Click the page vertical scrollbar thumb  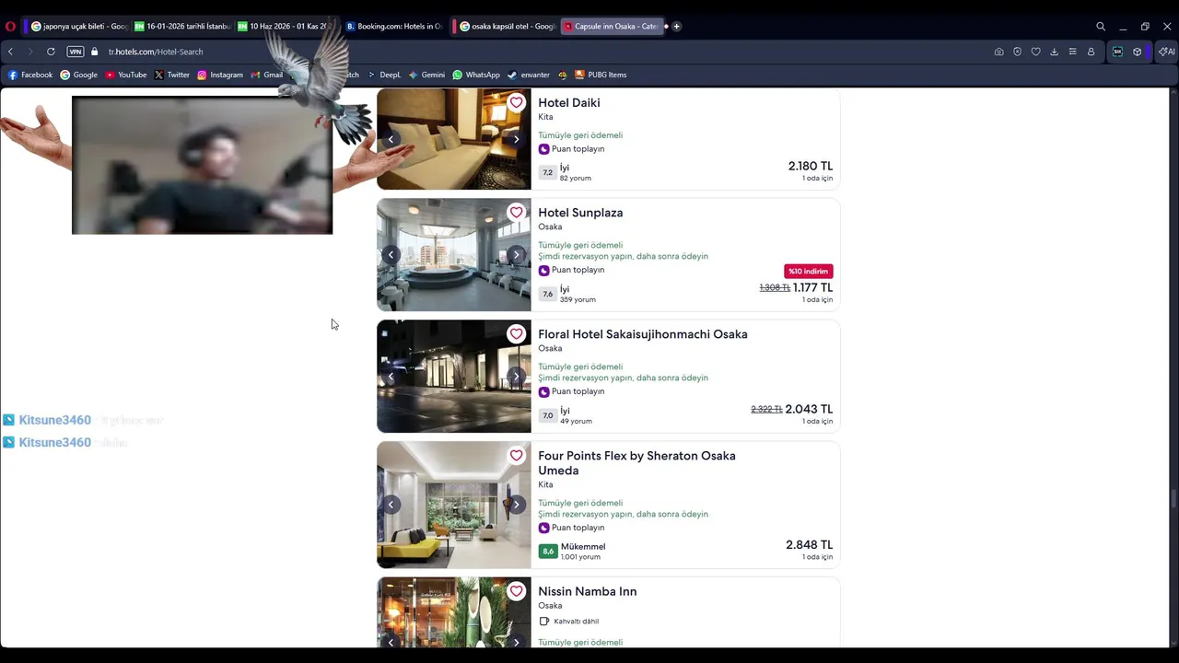(x=1173, y=500)
